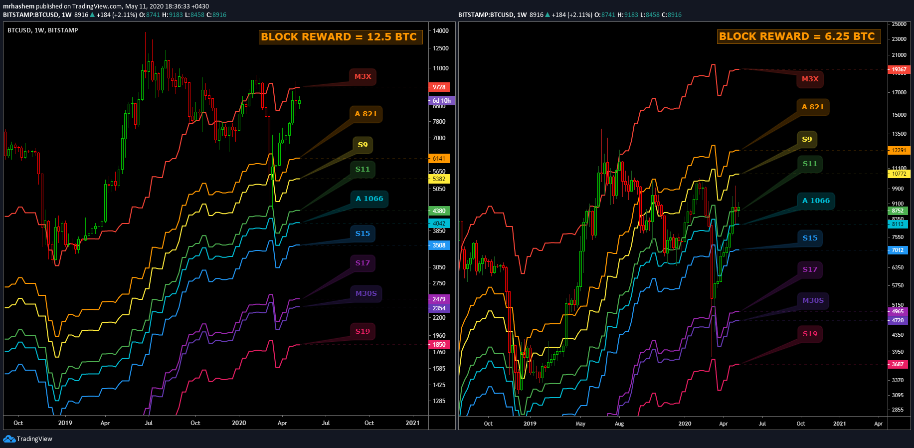Click the Aug label on the time axis
The image size is (914, 448).
point(619,424)
